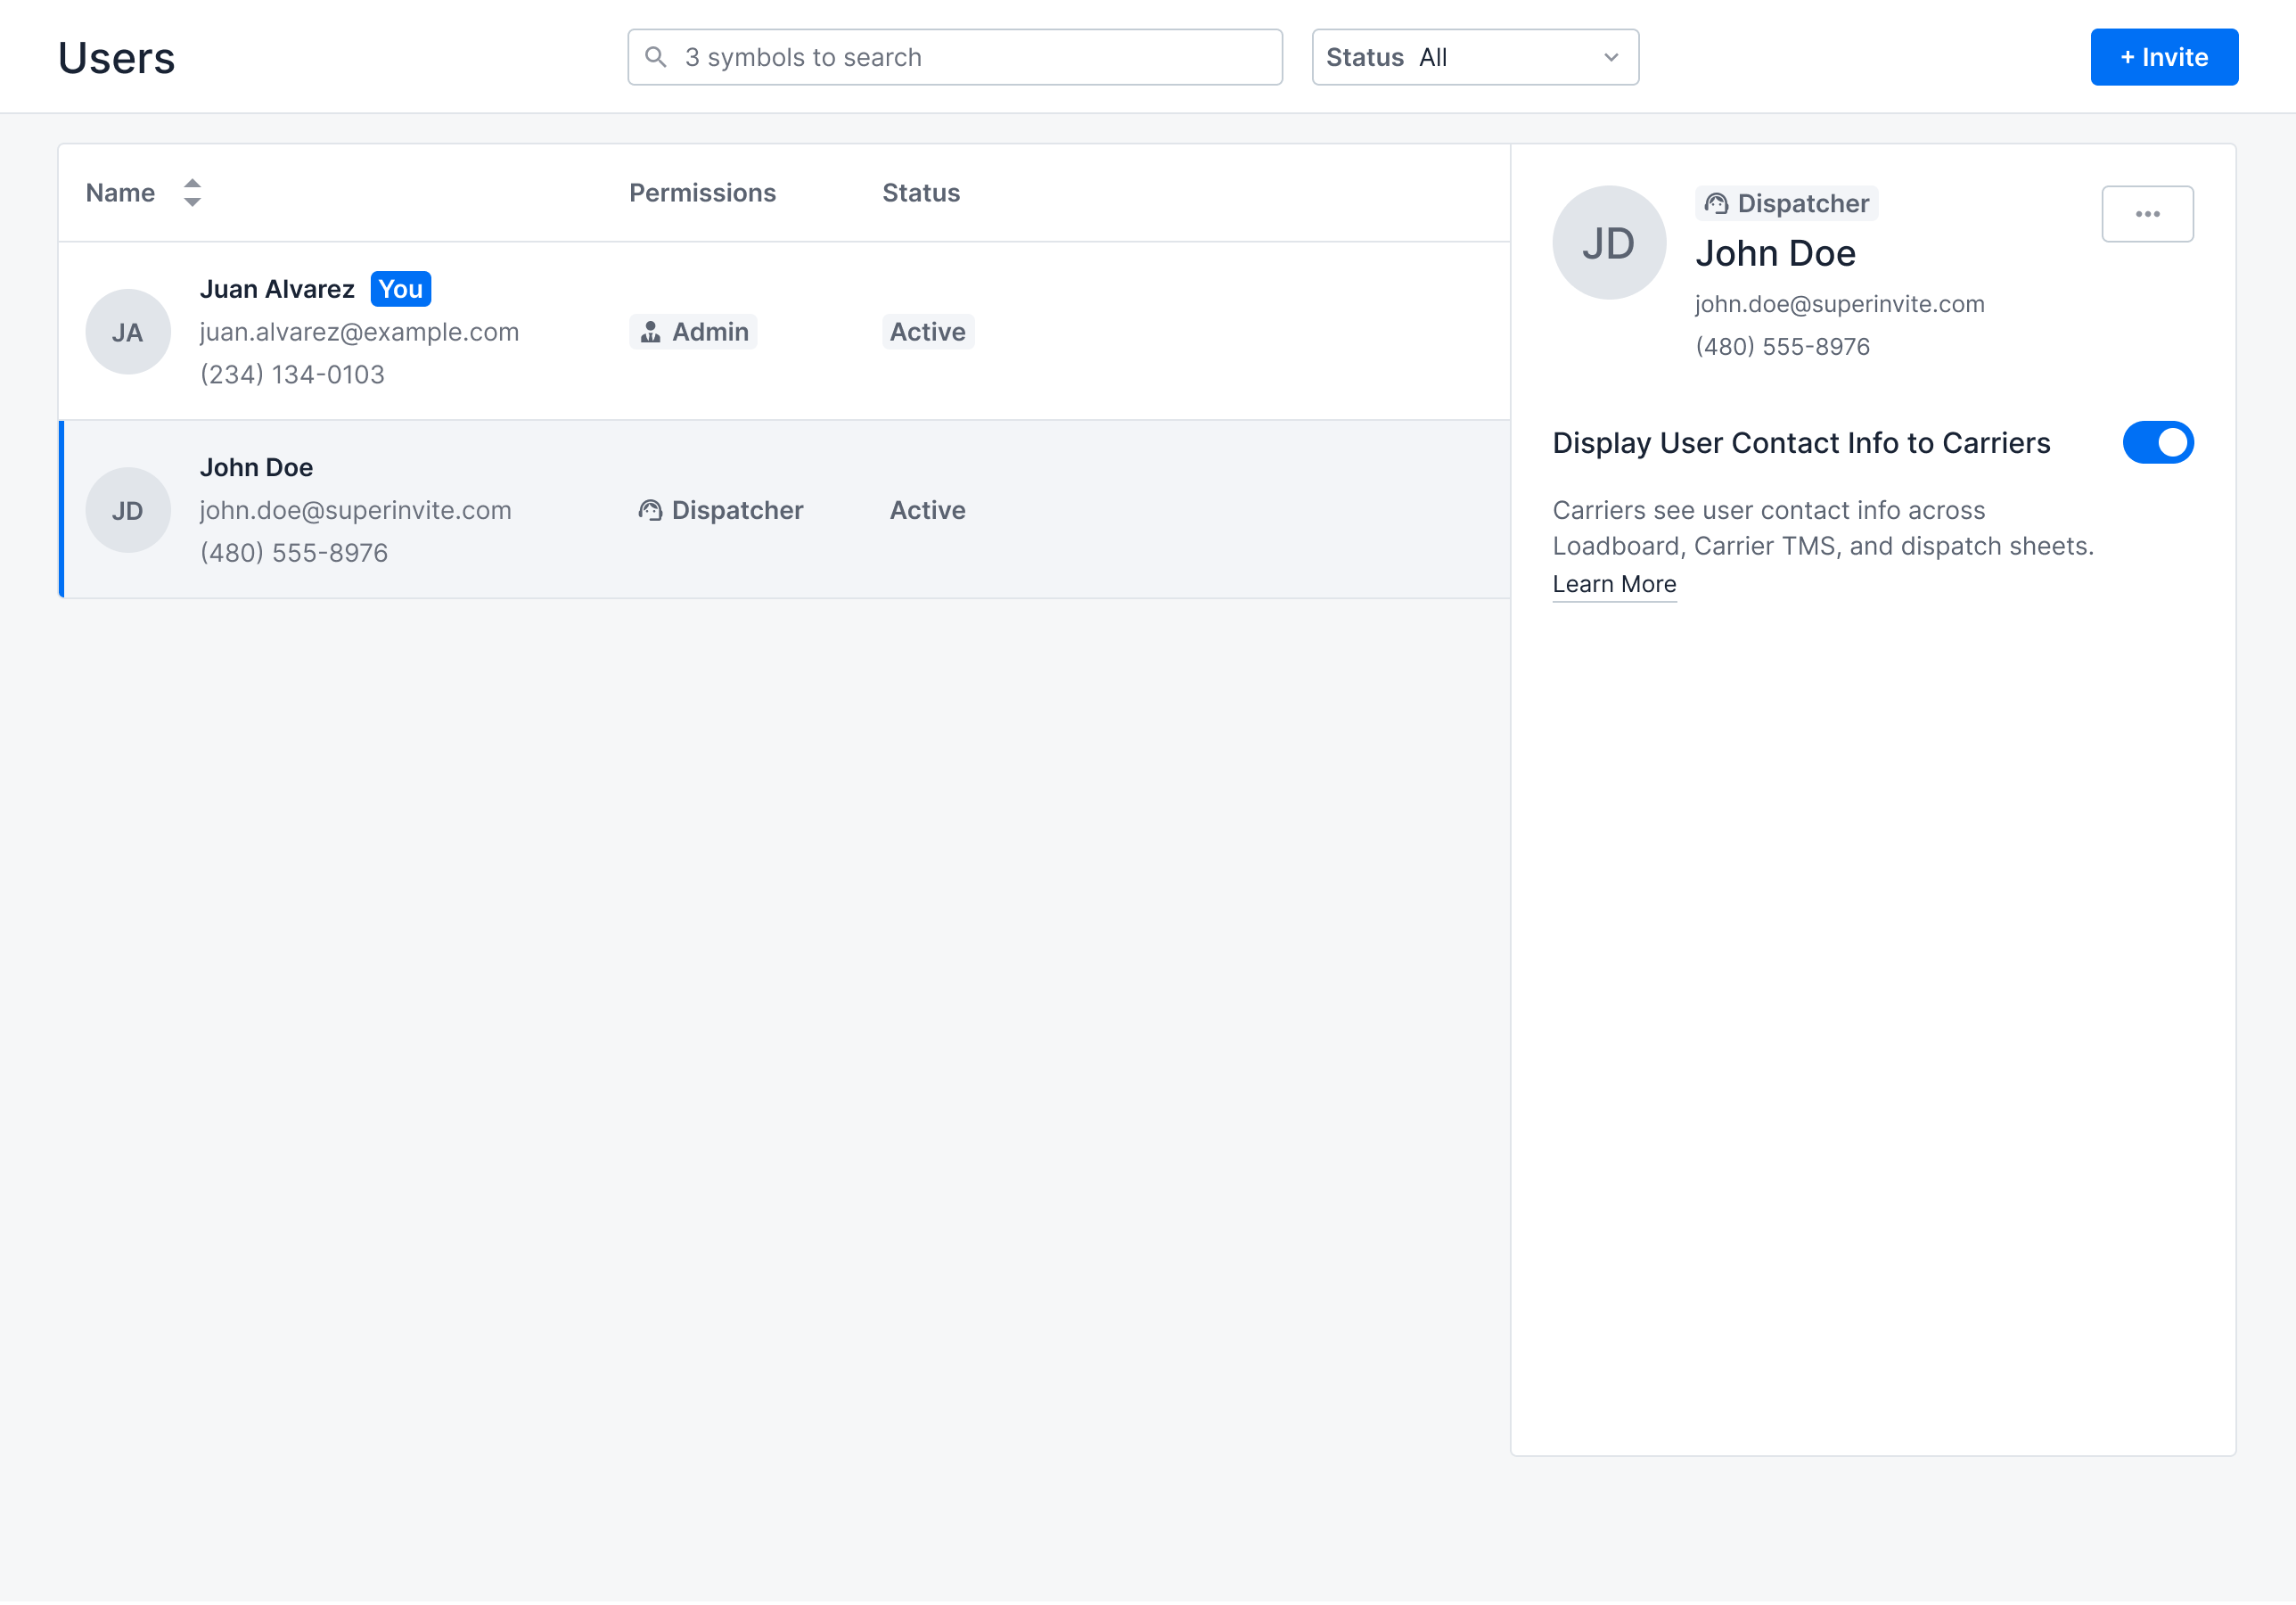Click the Permissions column header

[702, 193]
